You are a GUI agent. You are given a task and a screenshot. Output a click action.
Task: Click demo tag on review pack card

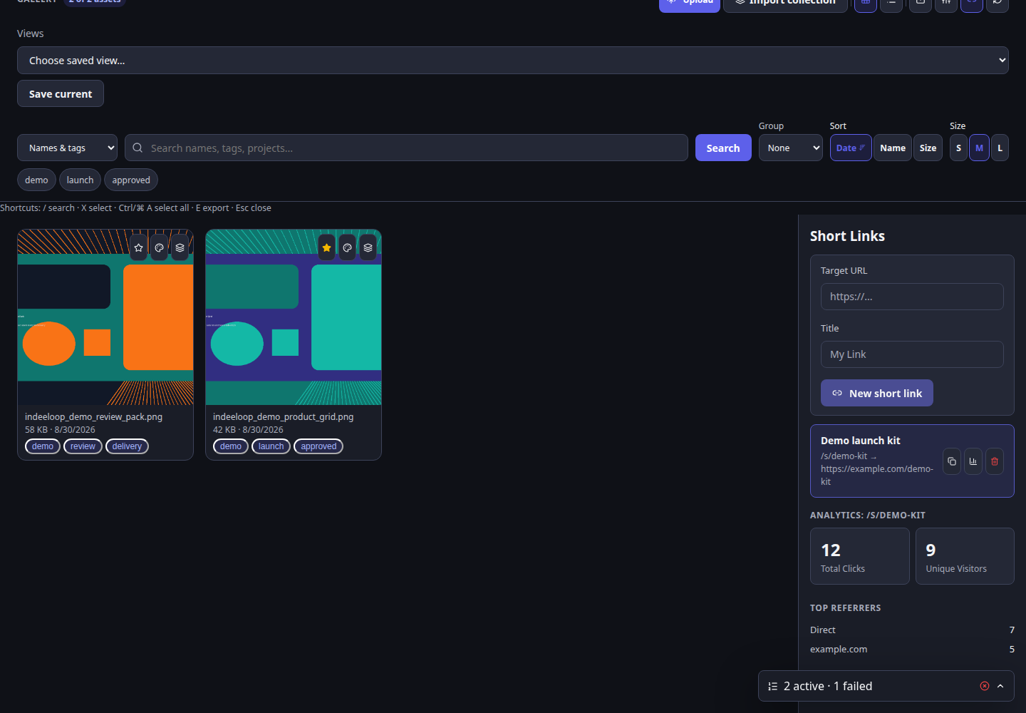coord(43,446)
